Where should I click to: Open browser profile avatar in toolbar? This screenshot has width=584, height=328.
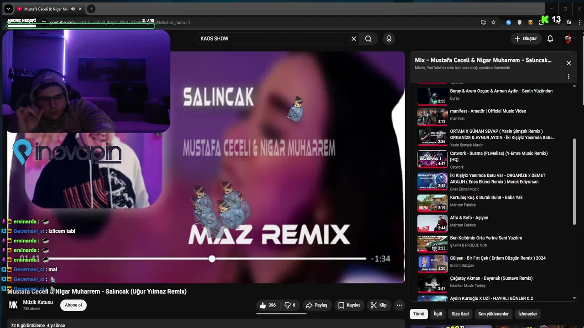pyautogui.click(x=568, y=22)
